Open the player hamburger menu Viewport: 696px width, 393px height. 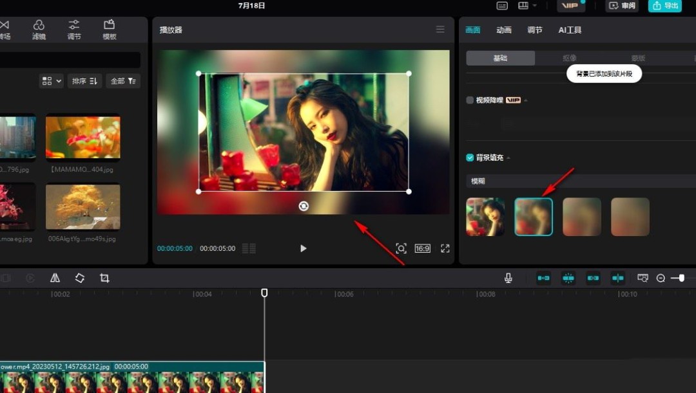tap(440, 30)
